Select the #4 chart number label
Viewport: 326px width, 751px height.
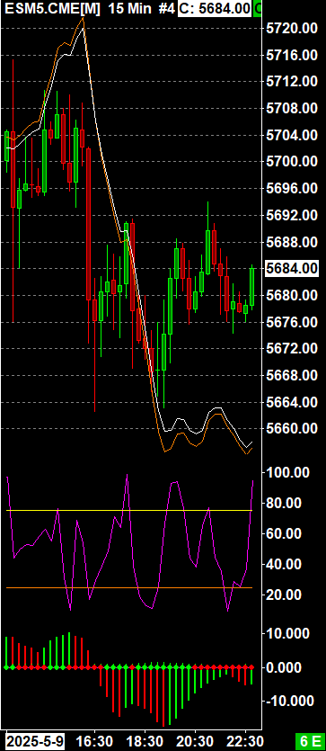[x=166, y=8]
